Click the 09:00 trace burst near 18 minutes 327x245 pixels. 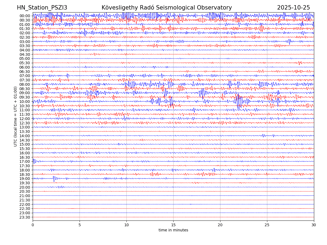tap(202, 93)
